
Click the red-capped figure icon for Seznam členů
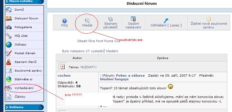9,62
